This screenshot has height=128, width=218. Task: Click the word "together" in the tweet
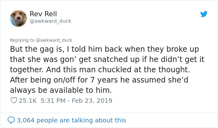coord(26,69)
